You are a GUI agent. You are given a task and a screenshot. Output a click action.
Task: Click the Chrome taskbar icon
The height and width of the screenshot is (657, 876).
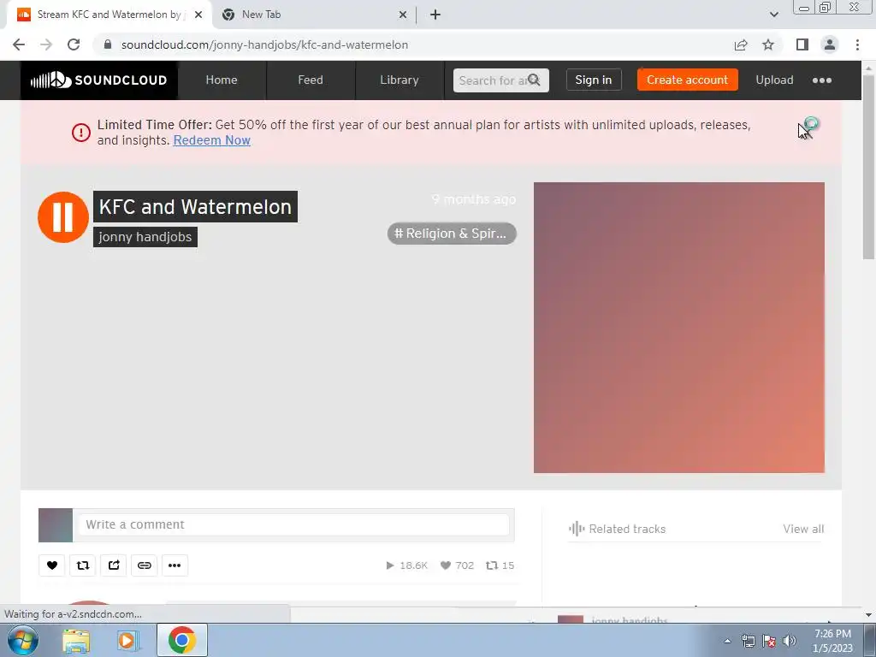(181, 640)
